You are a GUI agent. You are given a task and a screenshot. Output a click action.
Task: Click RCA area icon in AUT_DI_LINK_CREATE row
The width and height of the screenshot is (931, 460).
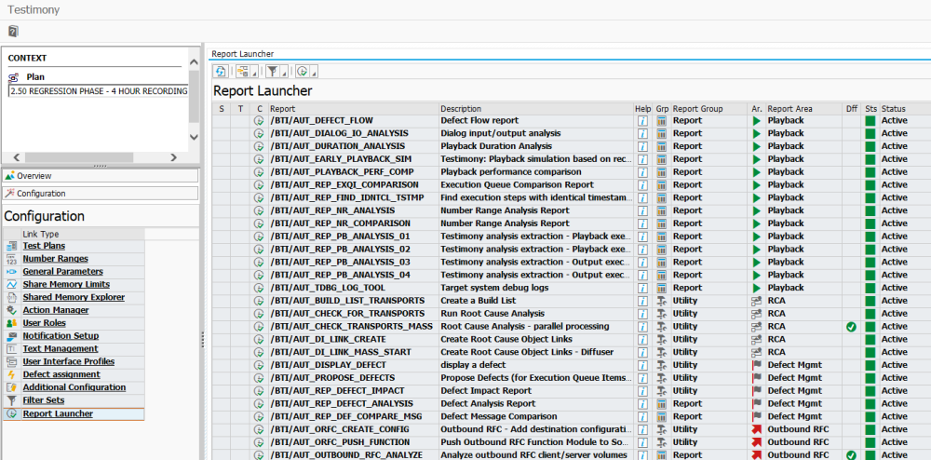point(756,339)
